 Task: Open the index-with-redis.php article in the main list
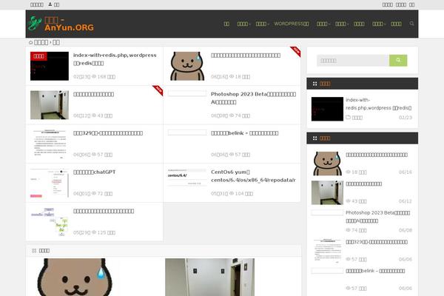[115, 59]
